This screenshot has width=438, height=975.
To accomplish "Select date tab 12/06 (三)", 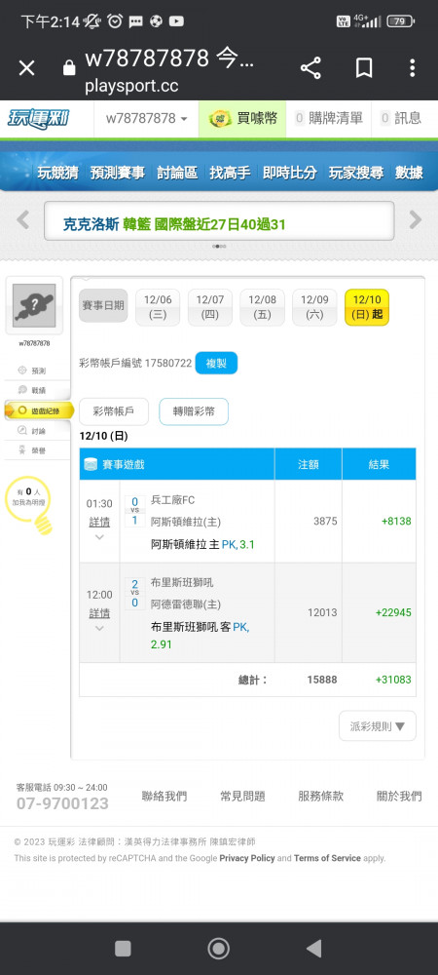I will 158,307.
